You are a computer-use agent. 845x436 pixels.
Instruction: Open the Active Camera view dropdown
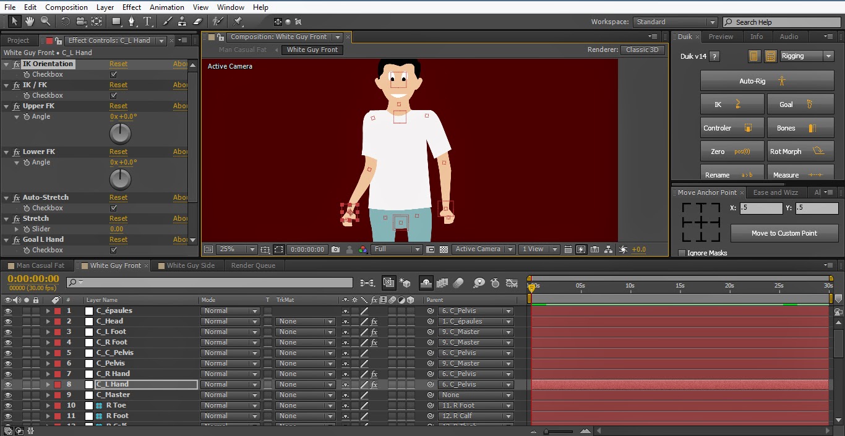(483, 249)
